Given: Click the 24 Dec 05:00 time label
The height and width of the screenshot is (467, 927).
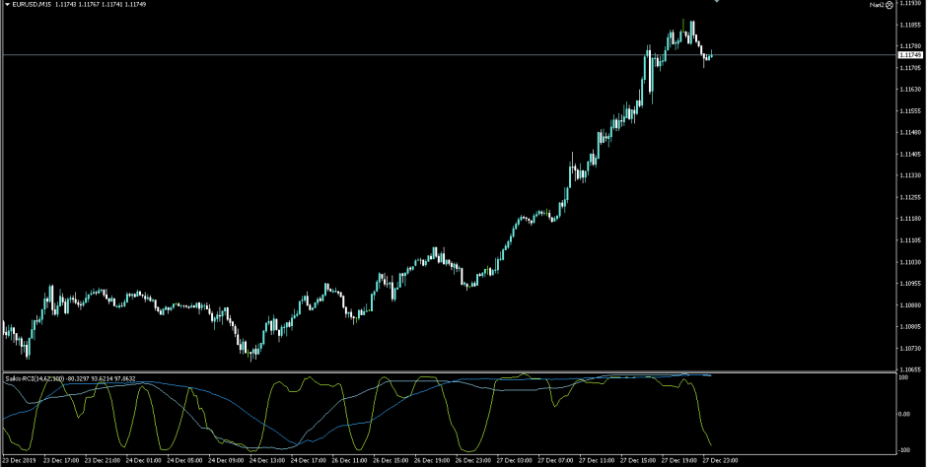Looking at the screenshot, I should (x=184, y=460).
